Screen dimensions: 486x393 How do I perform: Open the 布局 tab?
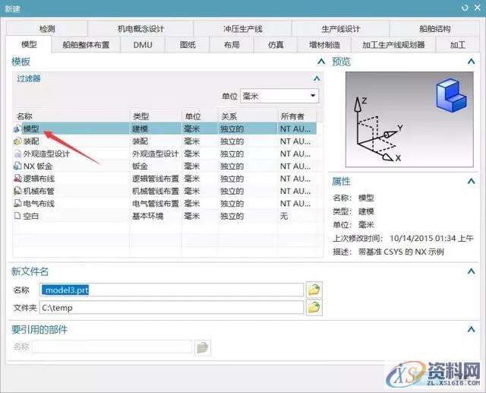[x=232, y=45]
